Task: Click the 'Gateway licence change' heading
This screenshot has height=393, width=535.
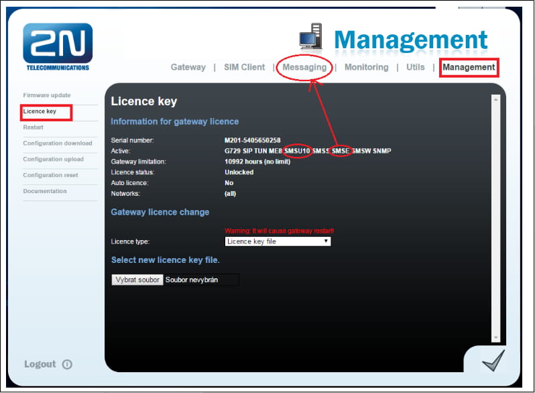Action: point(160,212)
